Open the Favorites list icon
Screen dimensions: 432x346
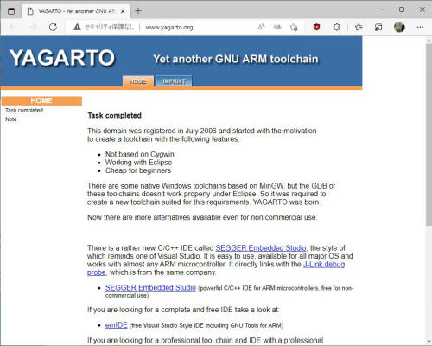click(x=359, y=27)
